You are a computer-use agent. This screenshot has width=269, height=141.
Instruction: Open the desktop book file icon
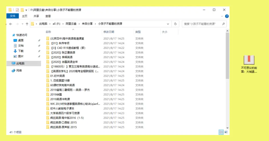[x=249, y=60]
